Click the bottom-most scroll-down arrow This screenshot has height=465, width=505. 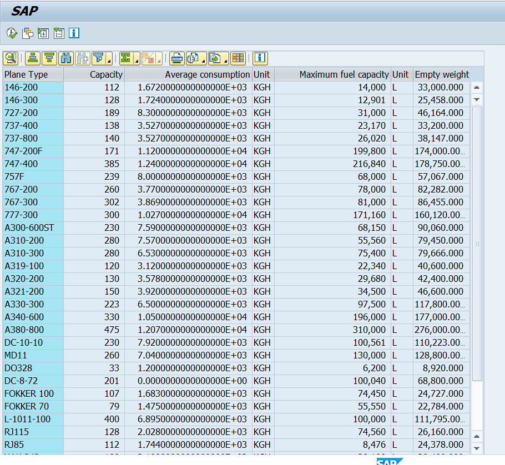pyautogui.click(x=477, y=448)
